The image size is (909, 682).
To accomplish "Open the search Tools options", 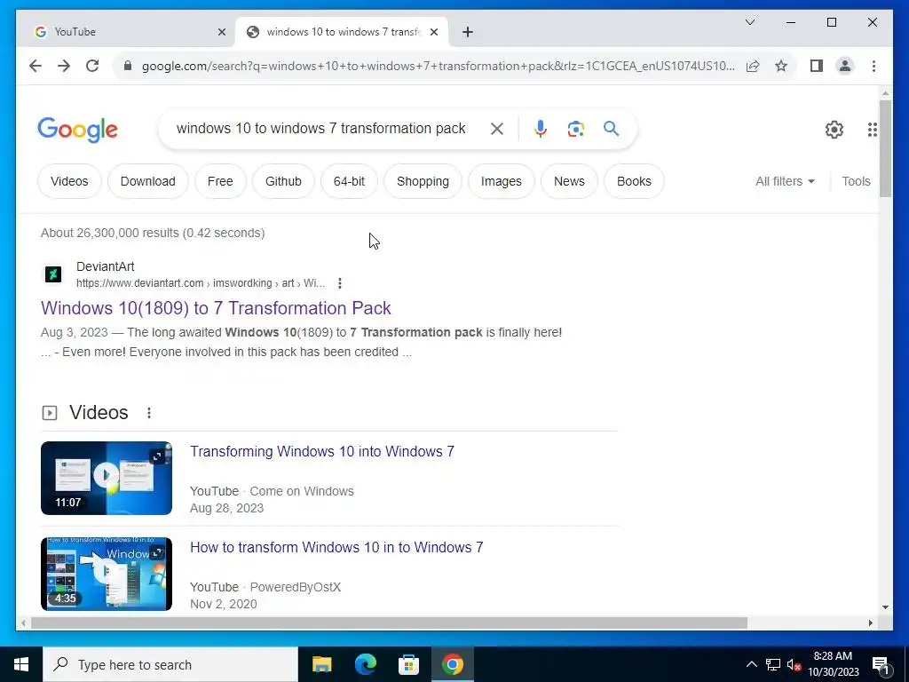I will [856, 181].
